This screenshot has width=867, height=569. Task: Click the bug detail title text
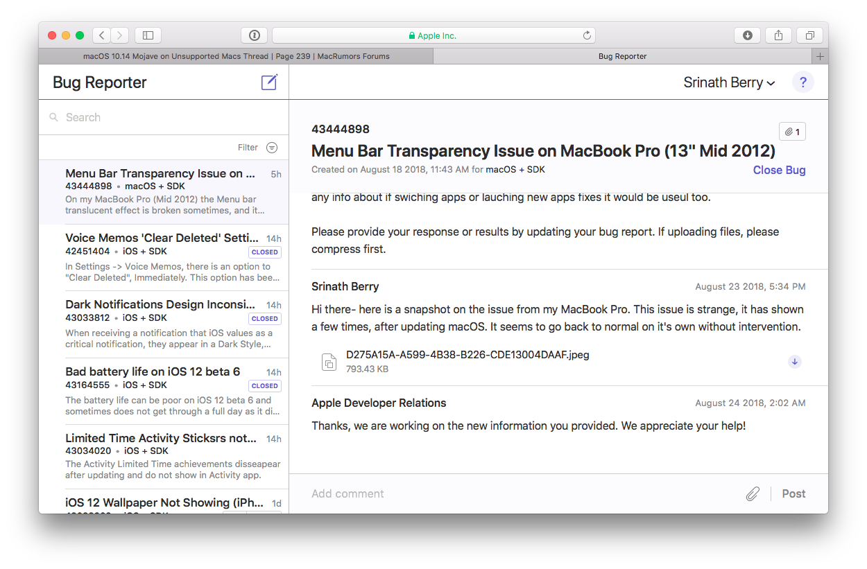543,151
